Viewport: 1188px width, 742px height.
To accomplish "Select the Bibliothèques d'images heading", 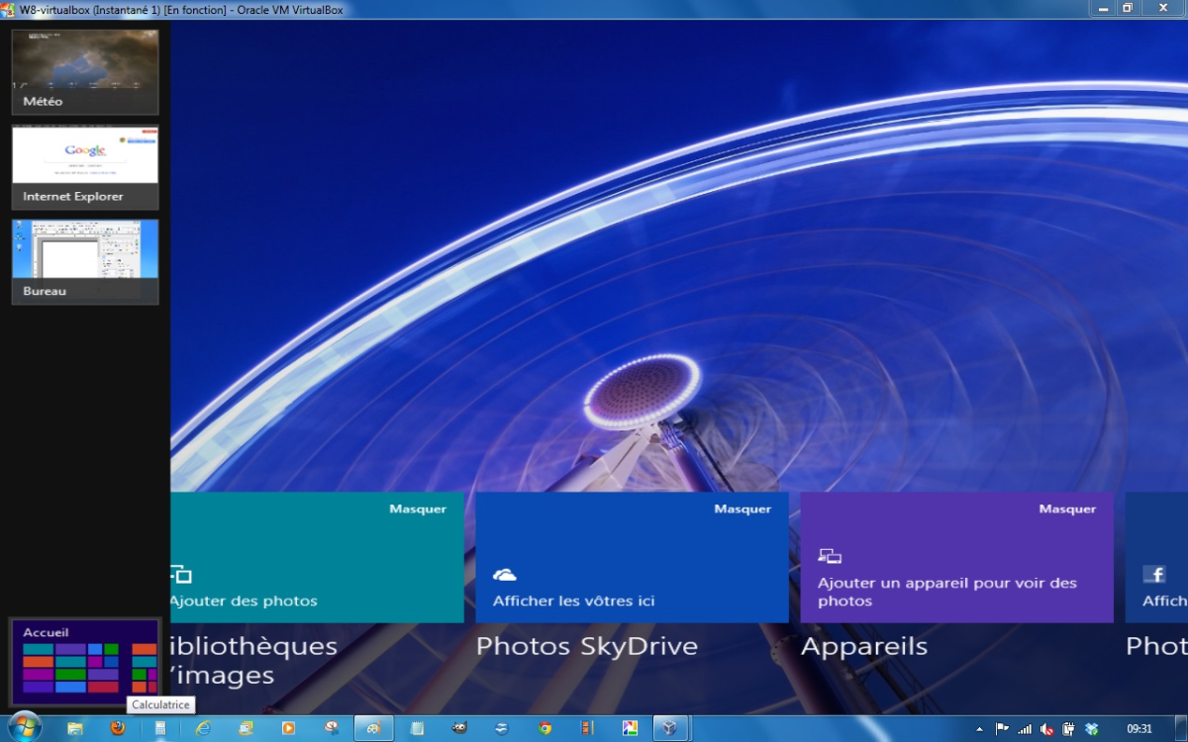I will click(254, 661).
